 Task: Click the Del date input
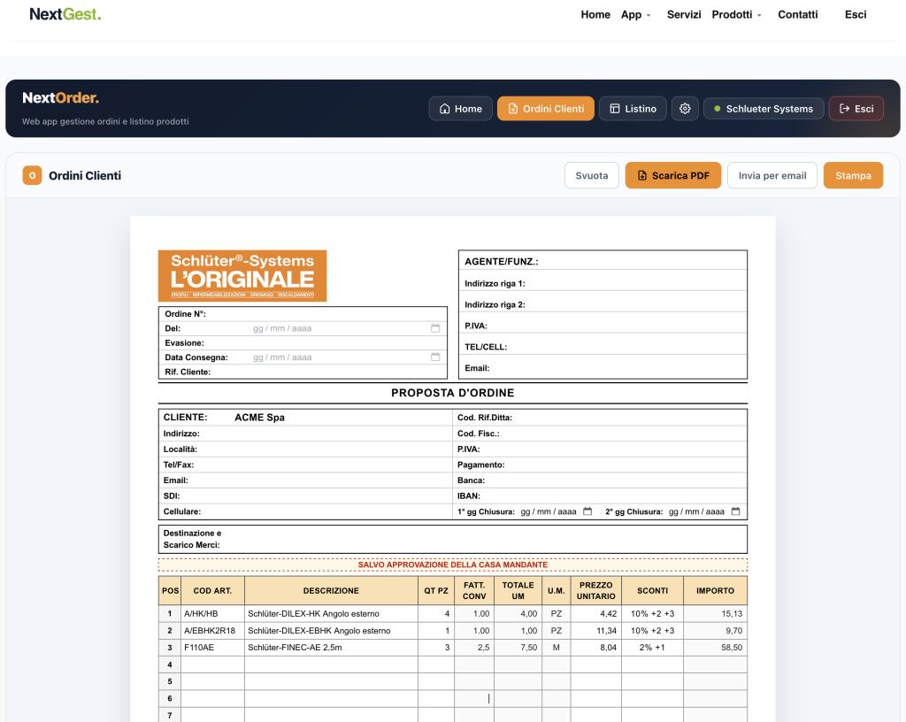click(347, 328)
